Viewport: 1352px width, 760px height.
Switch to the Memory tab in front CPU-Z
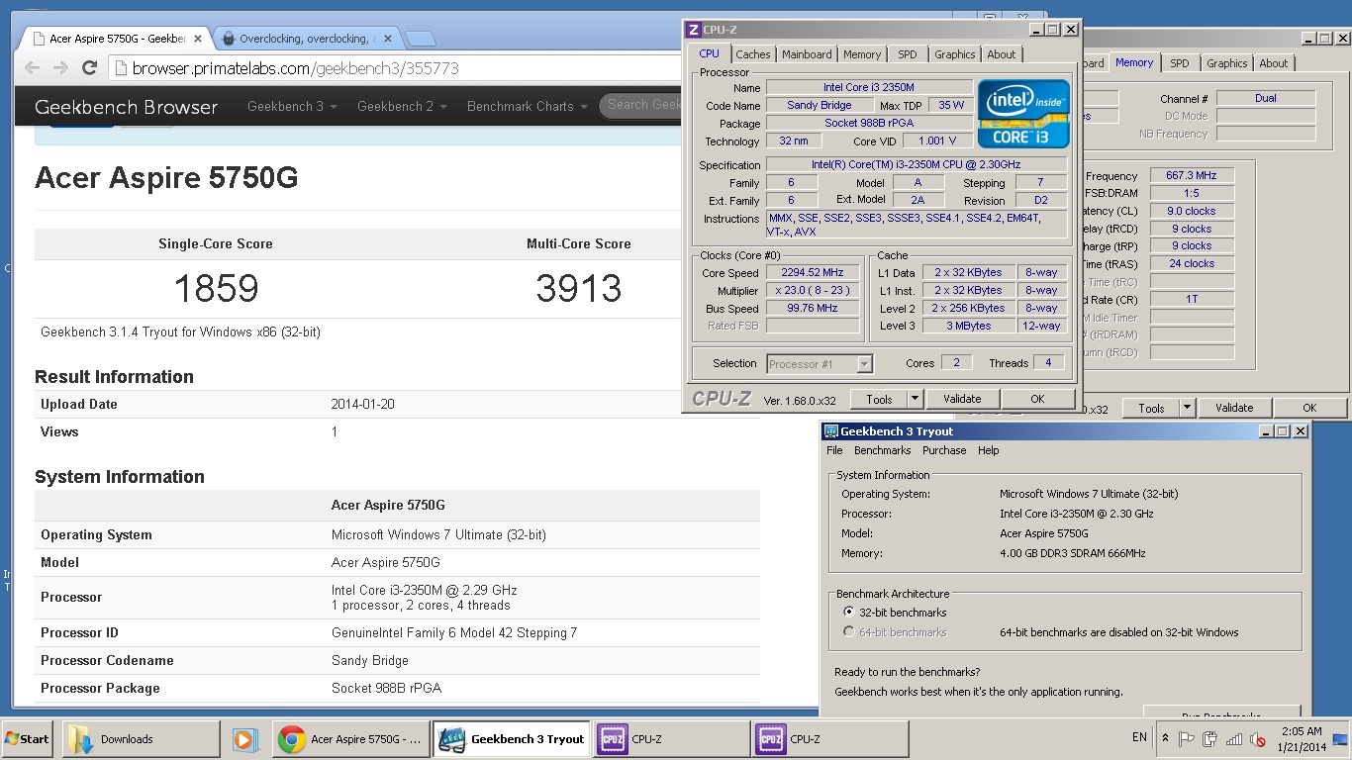862,54
